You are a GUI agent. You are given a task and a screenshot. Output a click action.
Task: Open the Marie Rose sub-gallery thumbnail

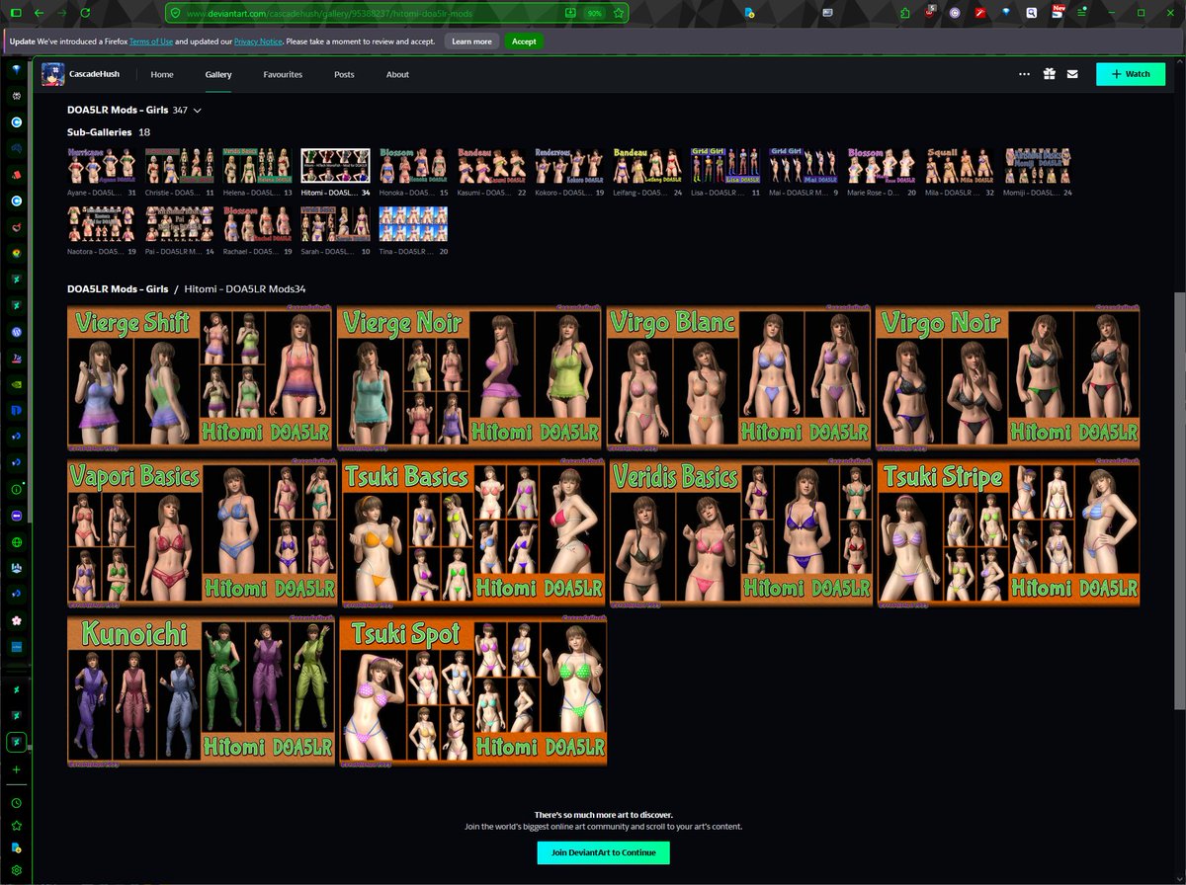[882, 166]
